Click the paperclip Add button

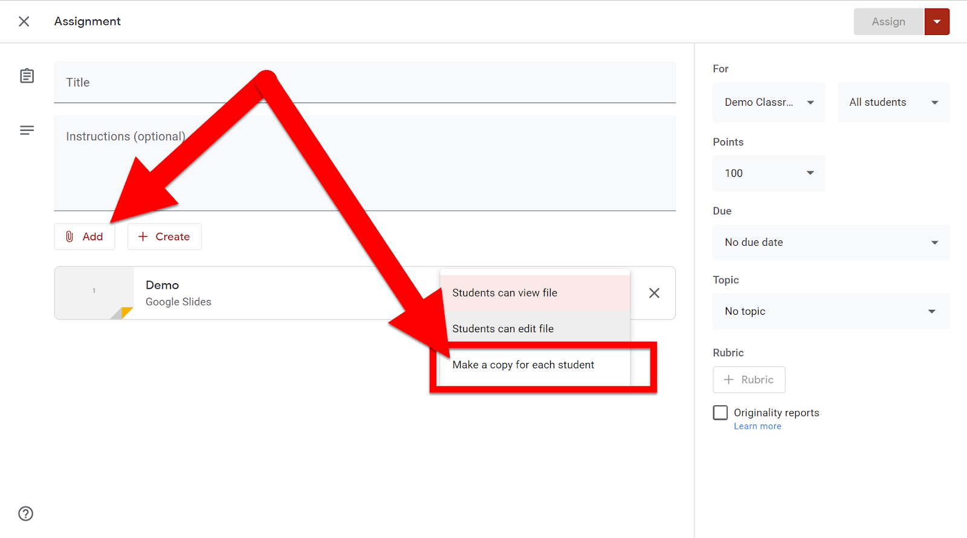tap(85, 237)
